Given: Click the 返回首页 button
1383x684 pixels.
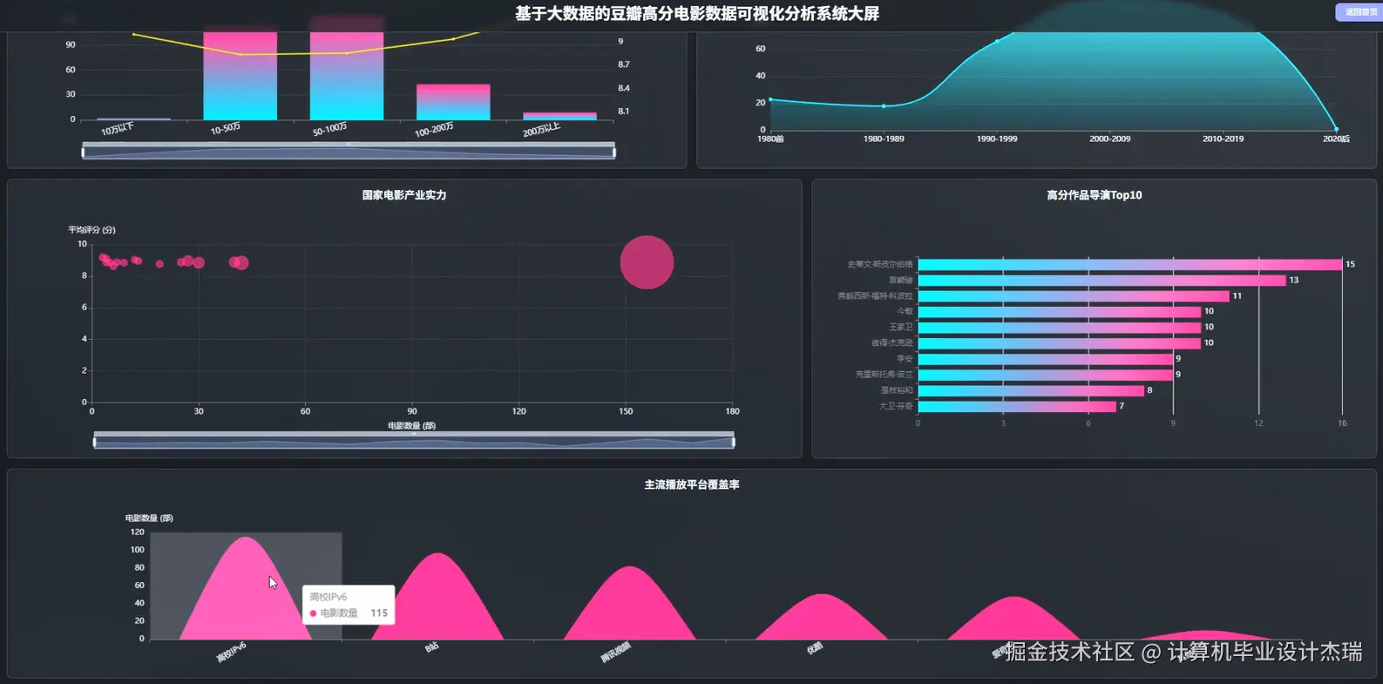Looking at the screenshot, I should (x=1359, y=12).
